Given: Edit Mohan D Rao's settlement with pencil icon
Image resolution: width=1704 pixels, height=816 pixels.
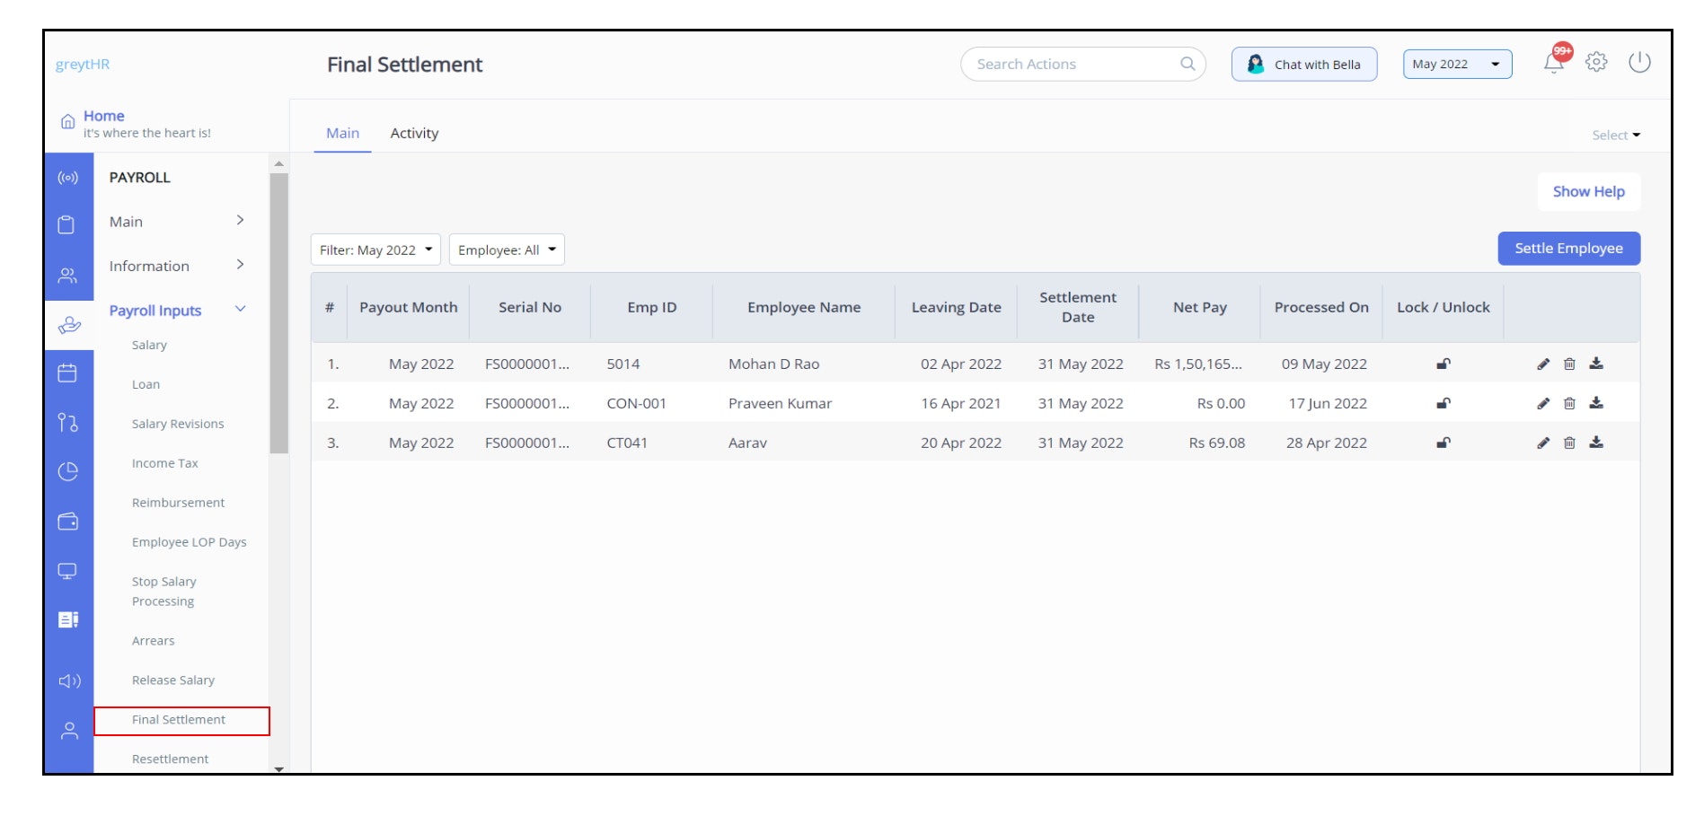Looking at the screenshot, I should [1543, 364].
